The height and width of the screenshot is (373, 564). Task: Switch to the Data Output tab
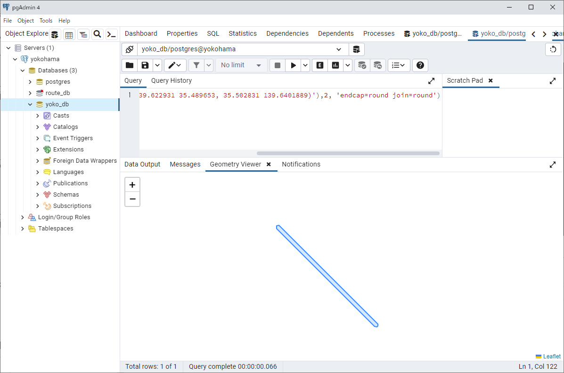(x=142, y=164)
